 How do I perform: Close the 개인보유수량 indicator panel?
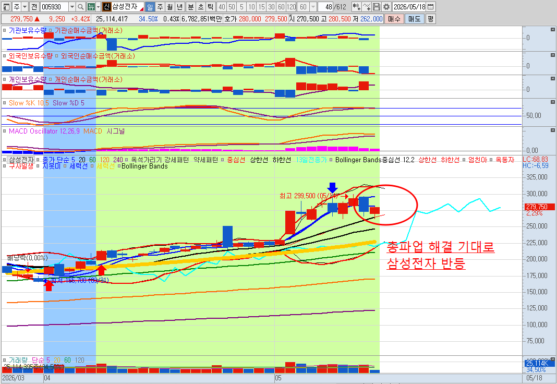pyautogui.click(x=553, y=78)
